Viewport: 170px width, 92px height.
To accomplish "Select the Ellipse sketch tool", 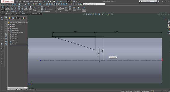I will click(x=19, y=9).
